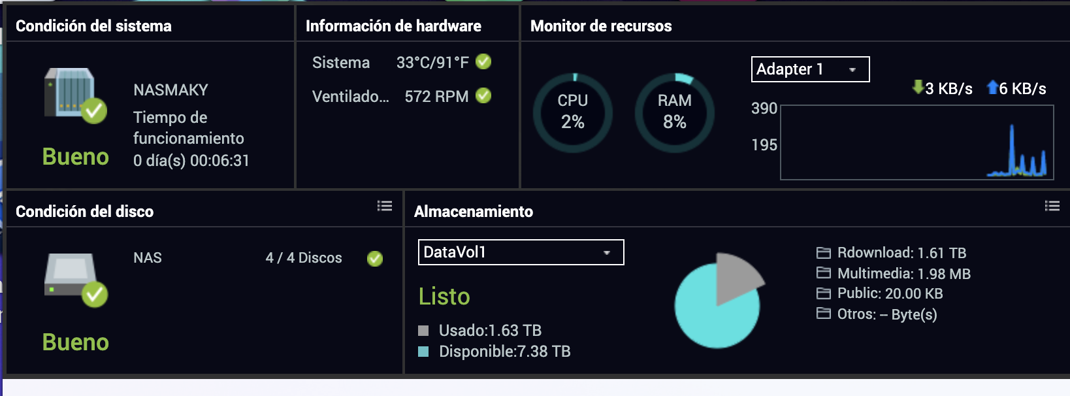Open the disk condition list menu icon

385,206
